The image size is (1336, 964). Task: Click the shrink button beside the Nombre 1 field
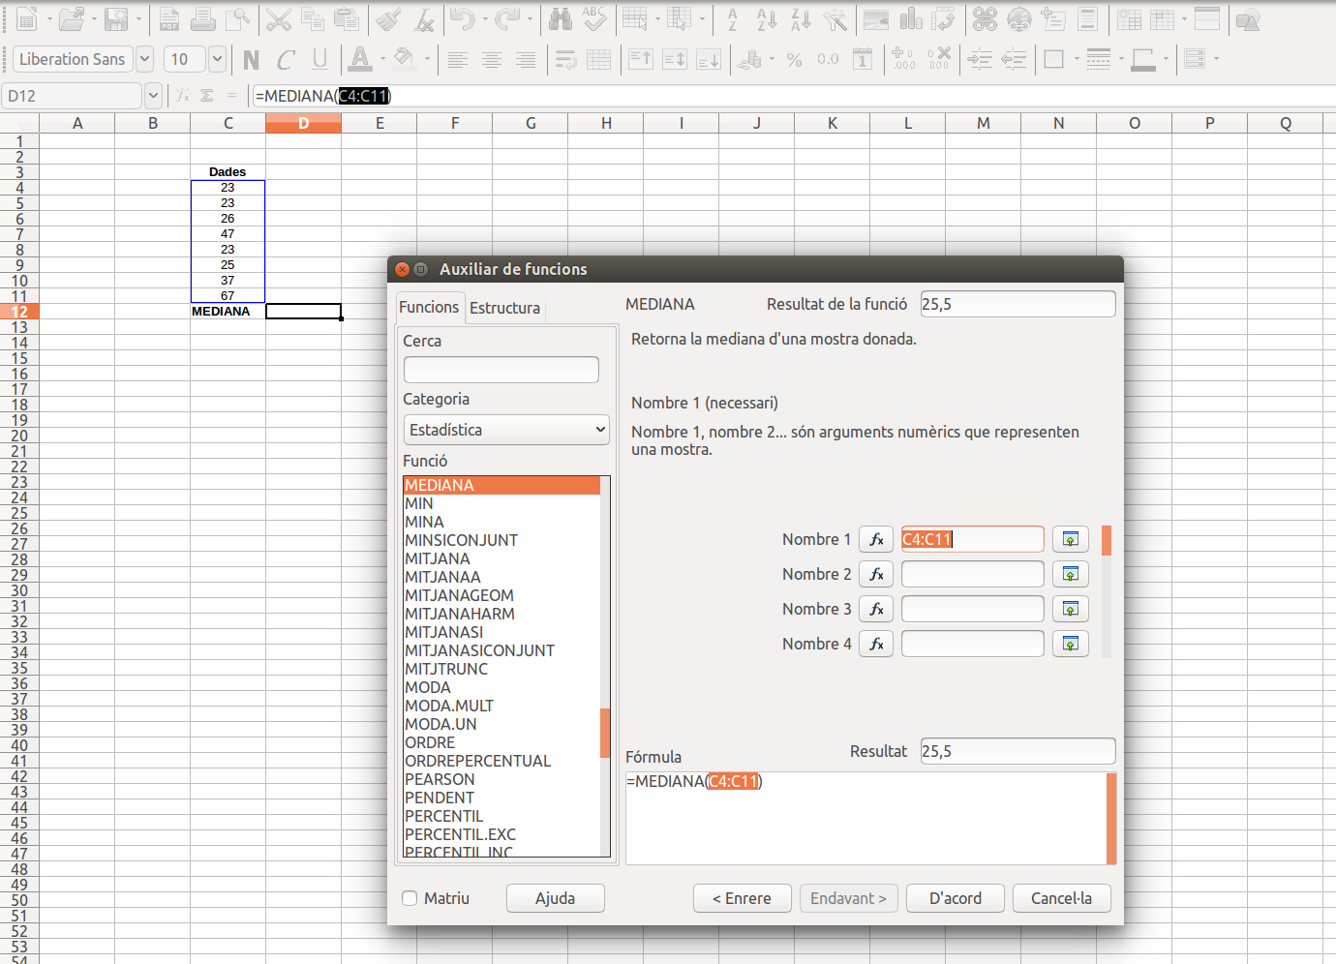pos(1070,539)
